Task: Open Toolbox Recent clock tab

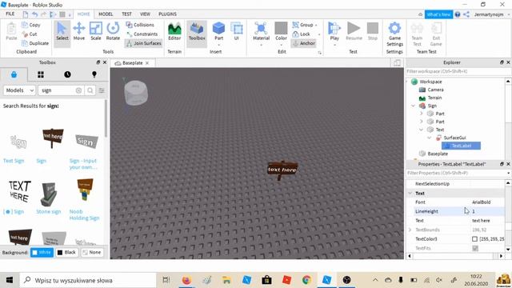Action: tap(67, 74)
